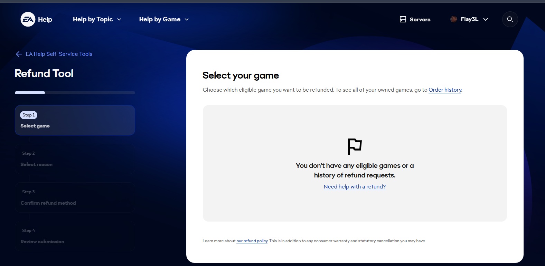Click the Flay3L profile avatar

(454, 19)
